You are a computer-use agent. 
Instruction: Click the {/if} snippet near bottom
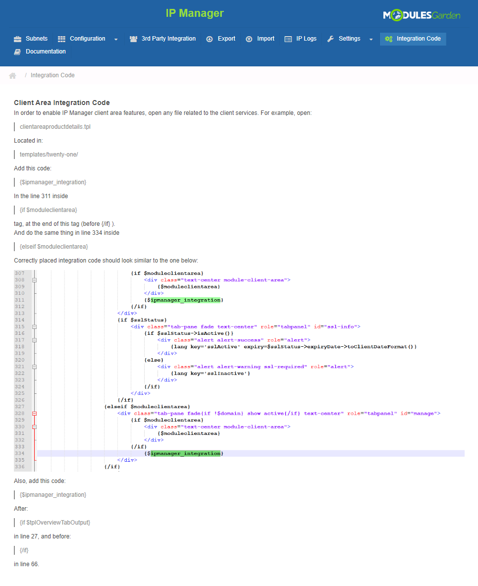24,550
